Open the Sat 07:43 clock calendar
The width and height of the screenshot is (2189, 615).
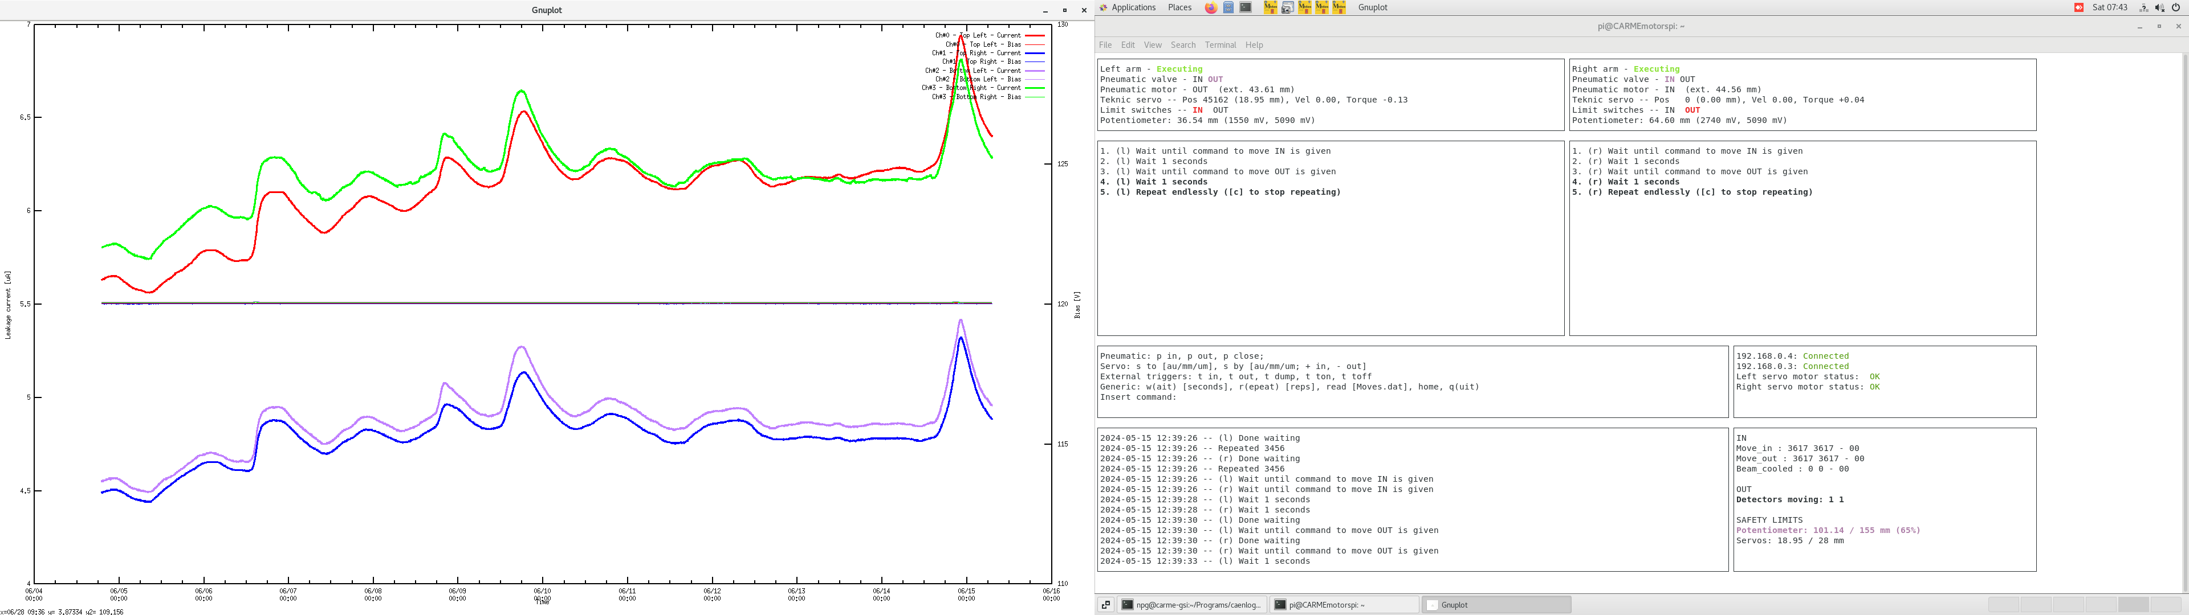point(2110,7)
